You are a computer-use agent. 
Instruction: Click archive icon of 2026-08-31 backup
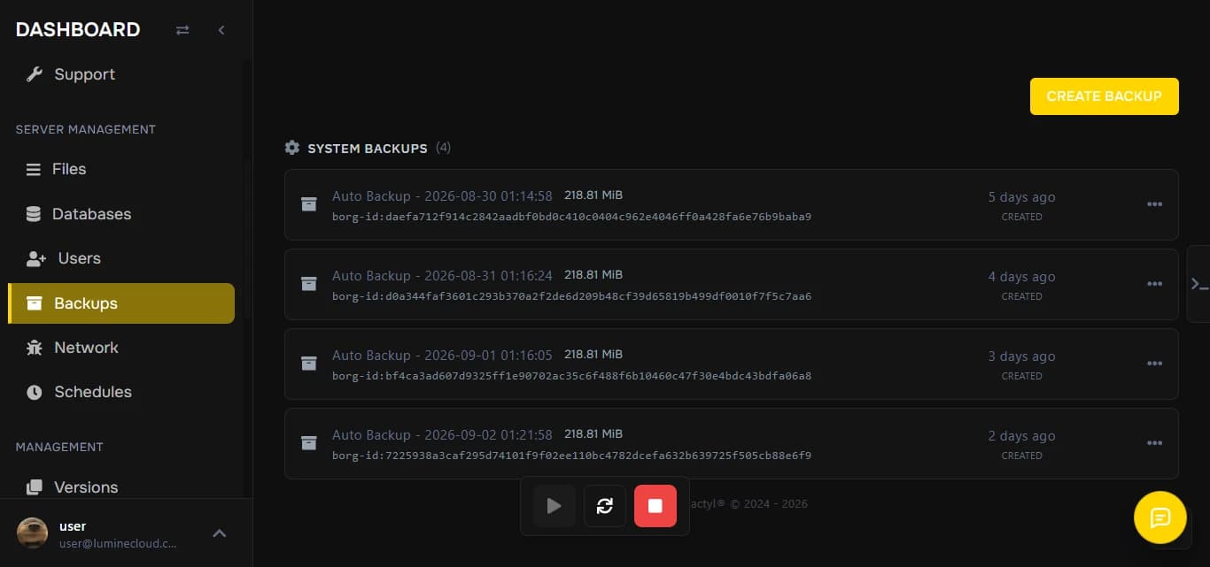[x=309, y=284]
